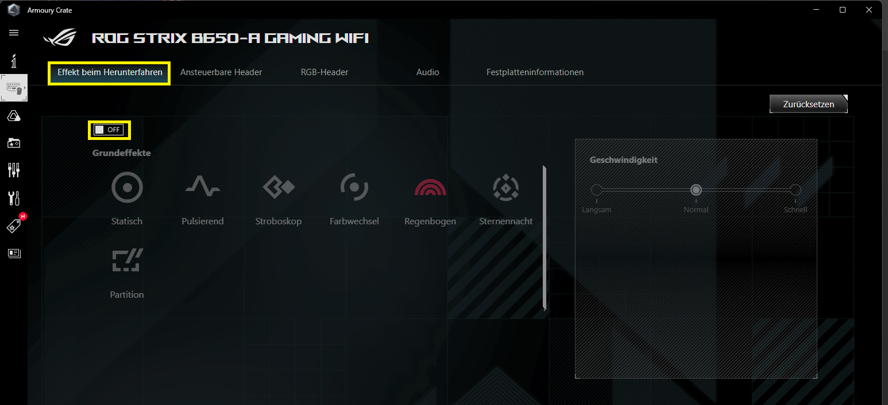Viewport: 888px width, 405px height.
Task: Select the Sternennacht lighting effect
Action: 506,198
